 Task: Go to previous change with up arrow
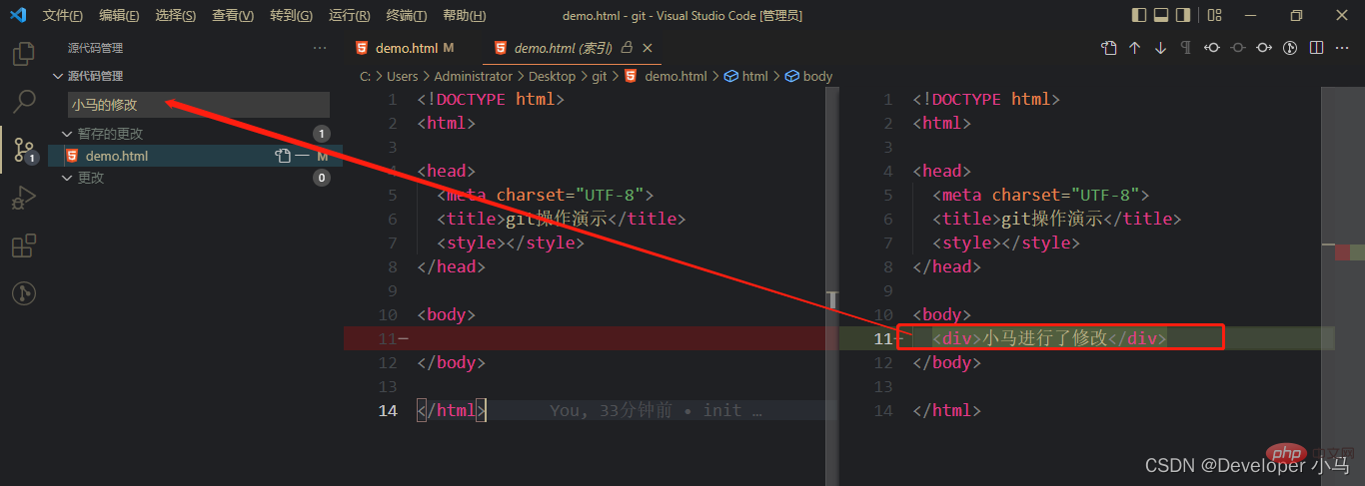point(1134,48)
